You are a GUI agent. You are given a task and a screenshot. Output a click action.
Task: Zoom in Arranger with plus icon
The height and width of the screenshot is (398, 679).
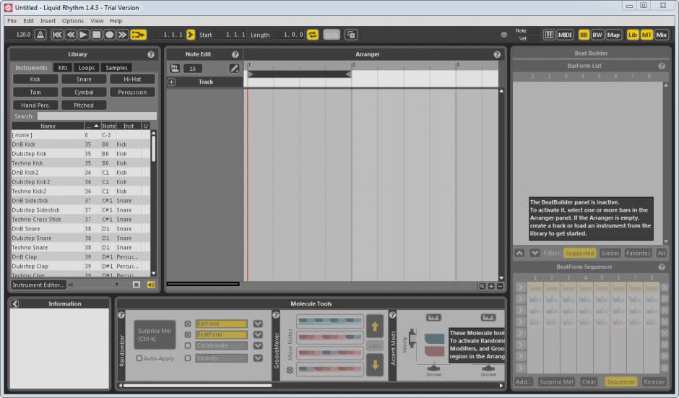pyautogui.click(x=491, y=286)
